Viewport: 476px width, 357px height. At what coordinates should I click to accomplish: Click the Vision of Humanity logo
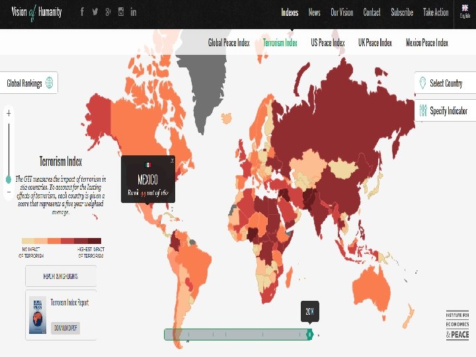click(36, 13)
